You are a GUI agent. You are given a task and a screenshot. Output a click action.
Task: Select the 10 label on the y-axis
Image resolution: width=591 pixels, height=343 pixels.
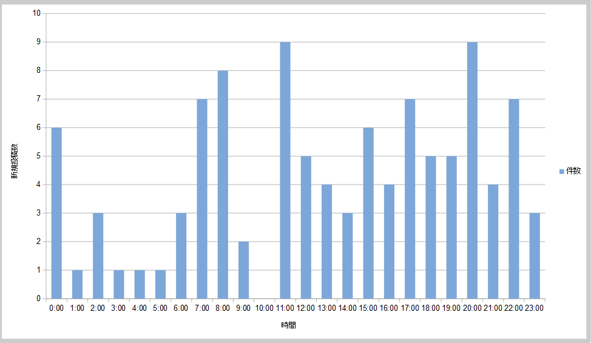[x=36, y=13]
